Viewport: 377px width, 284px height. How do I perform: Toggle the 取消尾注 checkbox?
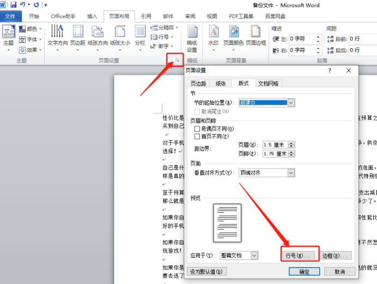(197, 112)
